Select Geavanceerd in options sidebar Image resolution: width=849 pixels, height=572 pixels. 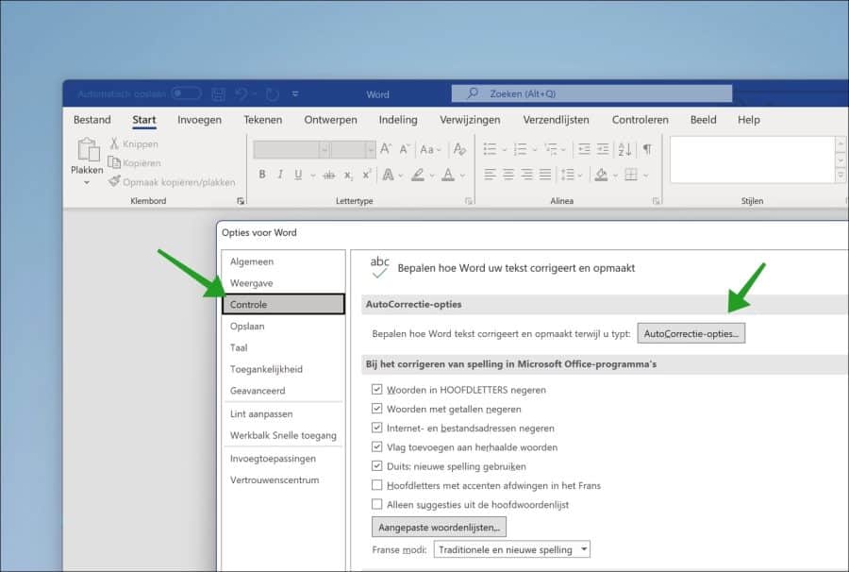(258, 391)
